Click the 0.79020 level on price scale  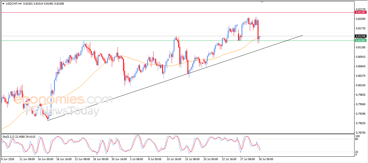[x=361, y=123]
